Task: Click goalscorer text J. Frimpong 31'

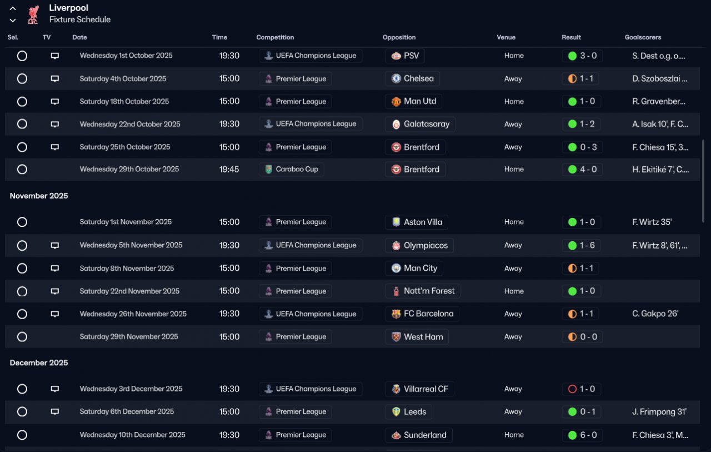Action: [x=659, y=412]
